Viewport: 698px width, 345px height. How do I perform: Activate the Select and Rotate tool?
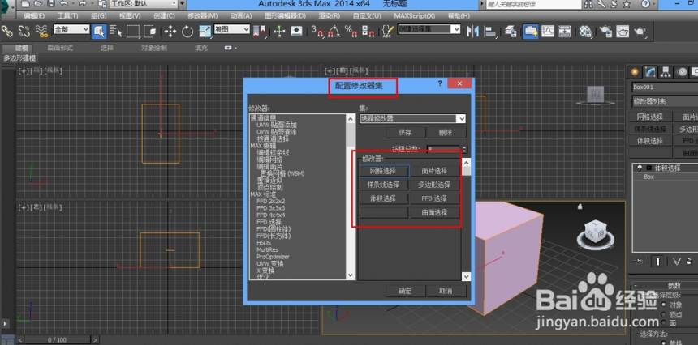coord(187,32)
